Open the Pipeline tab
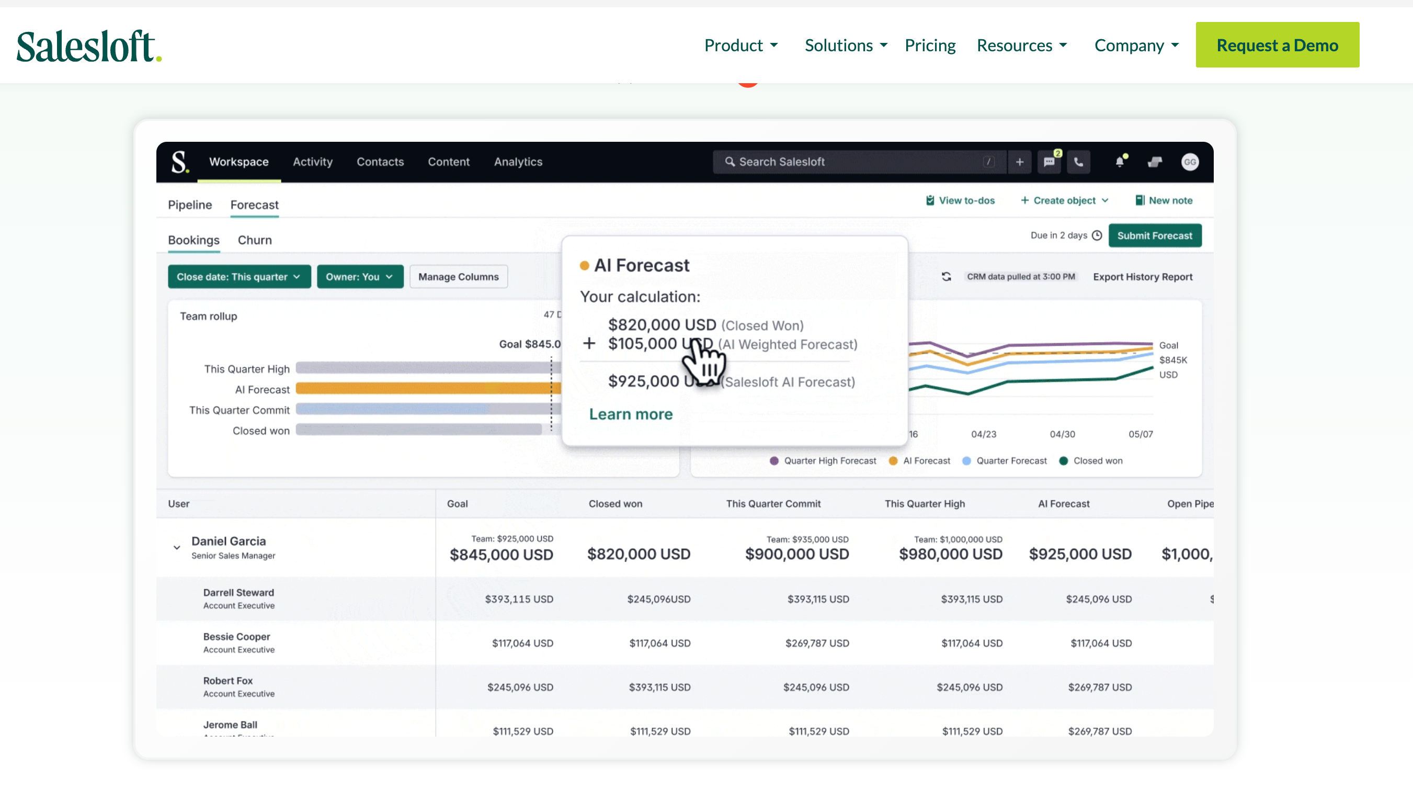The image size is (1413, 790). [x=190, y=205]
